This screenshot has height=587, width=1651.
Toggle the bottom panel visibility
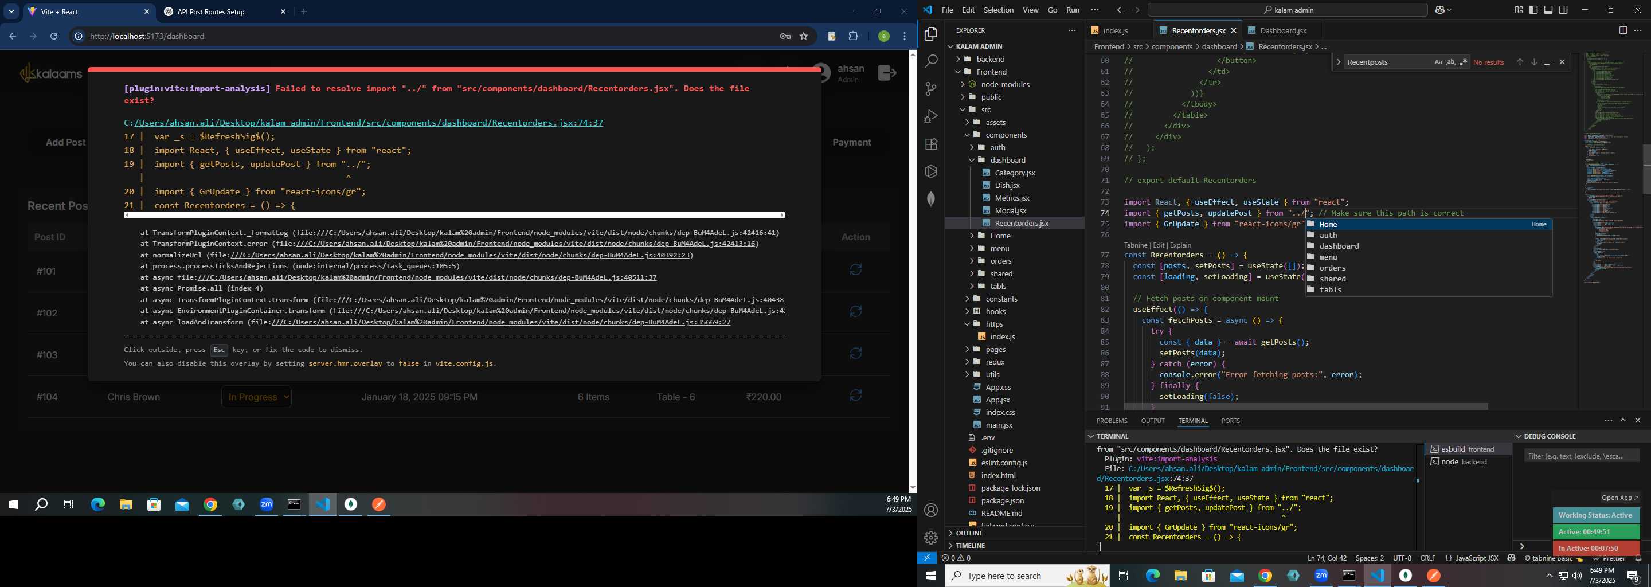point(1548,10)
